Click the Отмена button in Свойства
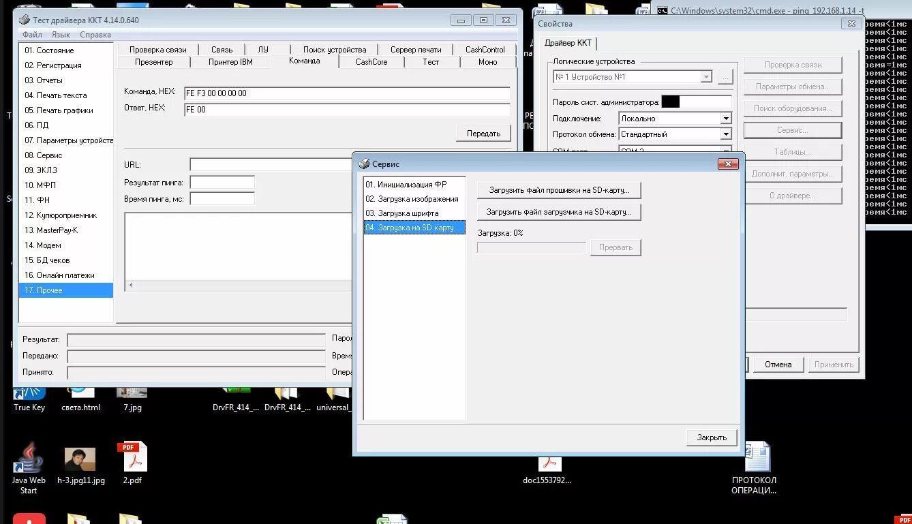The image size is (912, 524). [778, 365]
